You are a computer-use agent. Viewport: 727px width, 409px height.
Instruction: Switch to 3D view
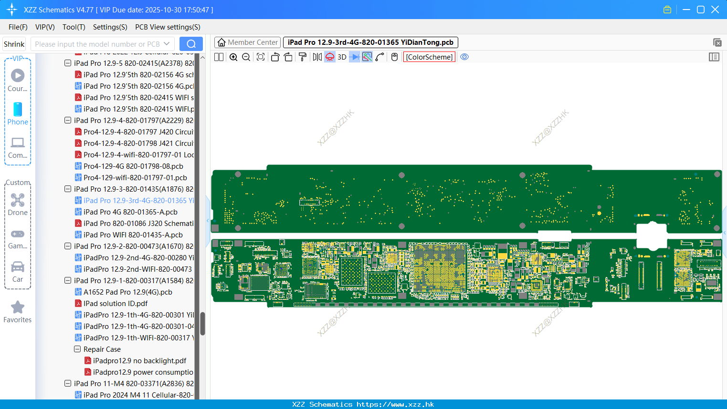342,57
